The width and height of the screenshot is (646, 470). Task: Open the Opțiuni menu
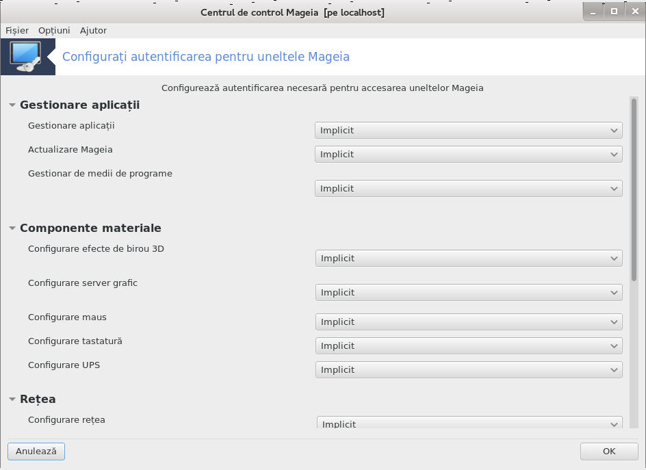point(54,31)
